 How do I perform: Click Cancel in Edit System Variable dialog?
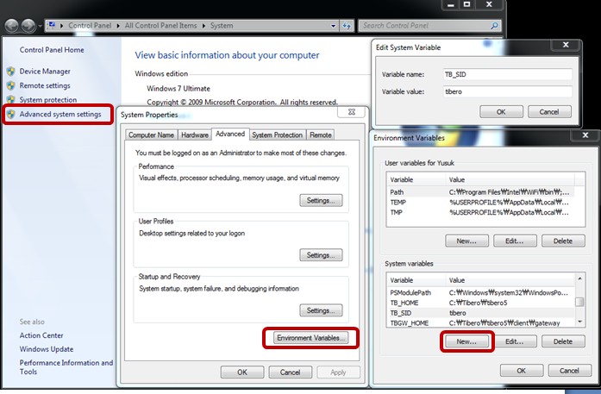(549, 111)
